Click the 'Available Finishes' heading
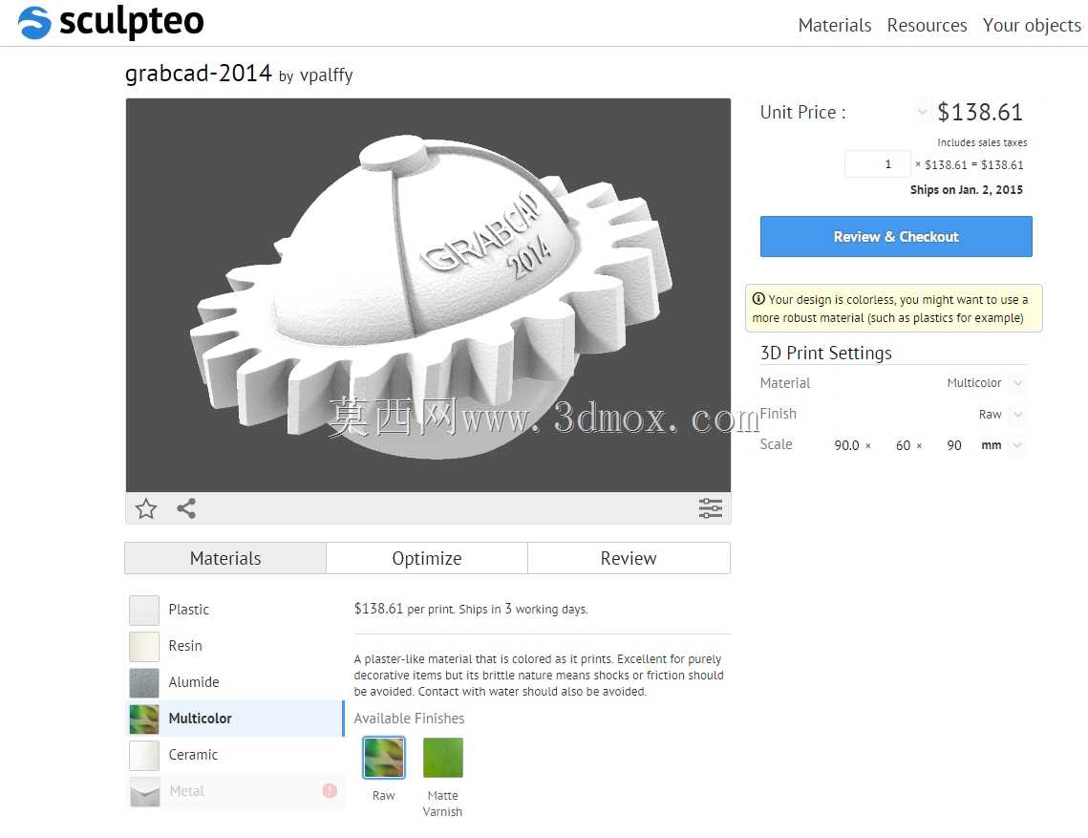The image size is (1088, 838). point(410,718)
